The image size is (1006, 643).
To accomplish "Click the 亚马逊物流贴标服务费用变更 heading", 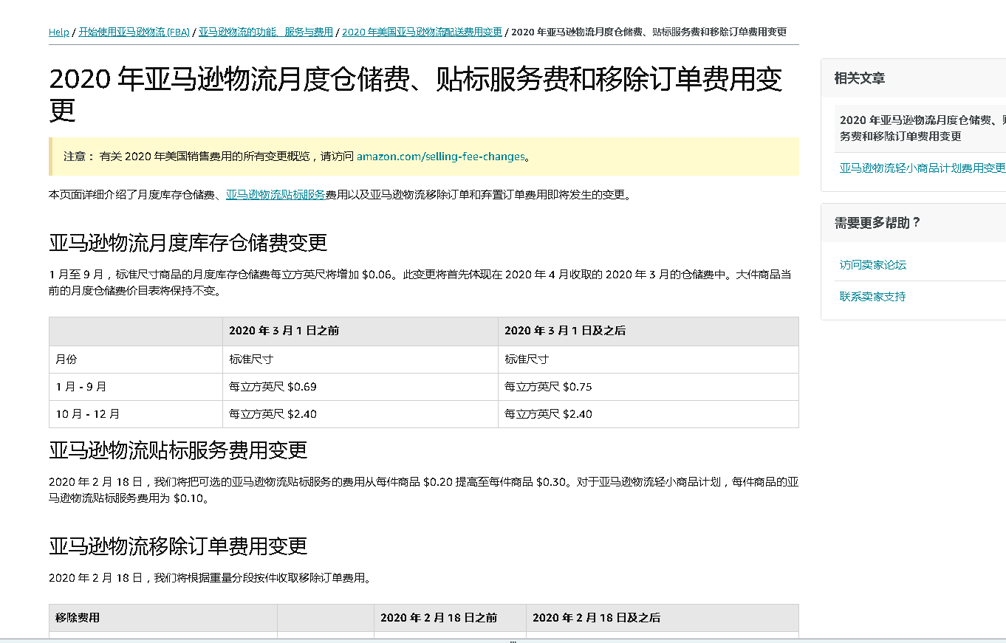I will click(178, 450).
